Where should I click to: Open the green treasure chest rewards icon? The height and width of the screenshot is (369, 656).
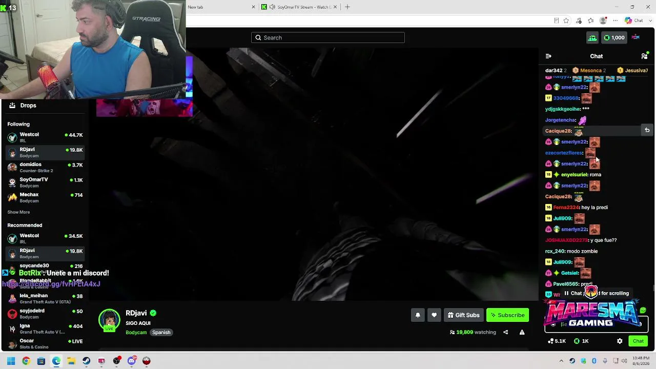pyautogui.click(x=592, y=37)
